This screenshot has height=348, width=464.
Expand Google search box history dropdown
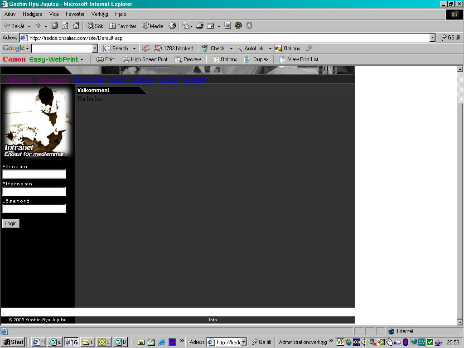[x=95, y=48]
